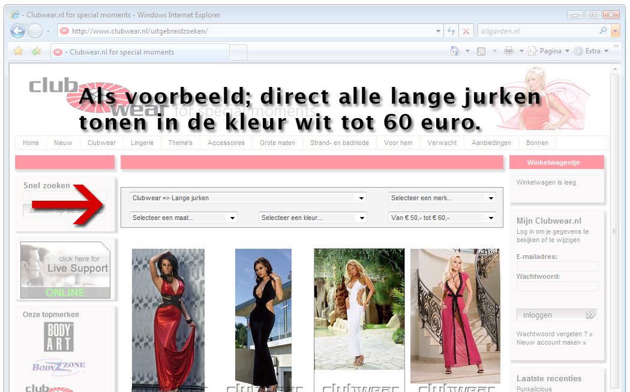The image size is (630, 392).
Task: Refresh the page with the refresh icon
Action: [451, 31]
